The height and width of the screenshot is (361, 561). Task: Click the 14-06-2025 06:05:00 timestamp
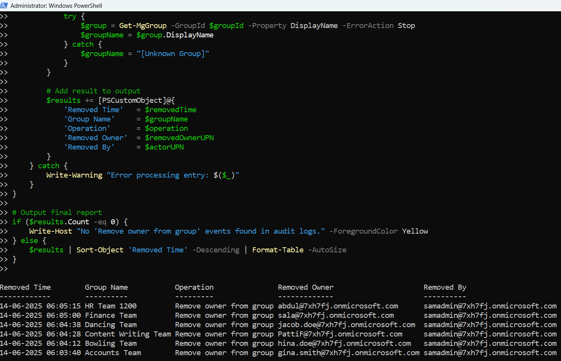click(x=41, y=315)
